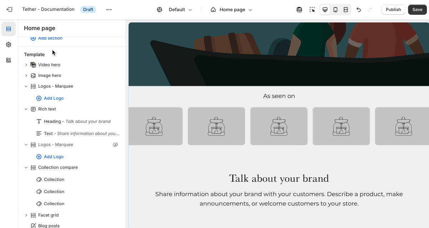The image size is (429, 228).
Task: Click the globe market icon
Action: tap(160, 10)
